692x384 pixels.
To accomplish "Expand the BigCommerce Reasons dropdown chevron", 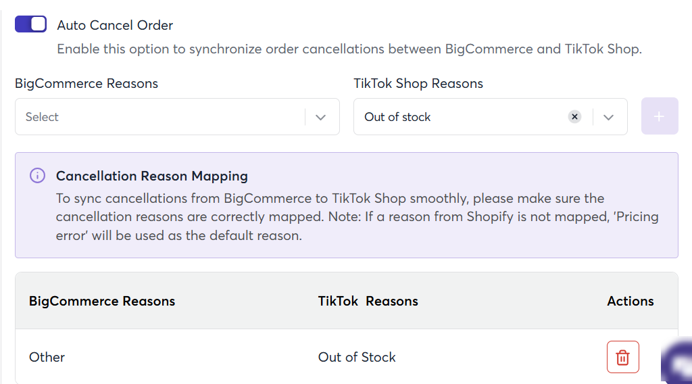I will (x=321, y=117).
